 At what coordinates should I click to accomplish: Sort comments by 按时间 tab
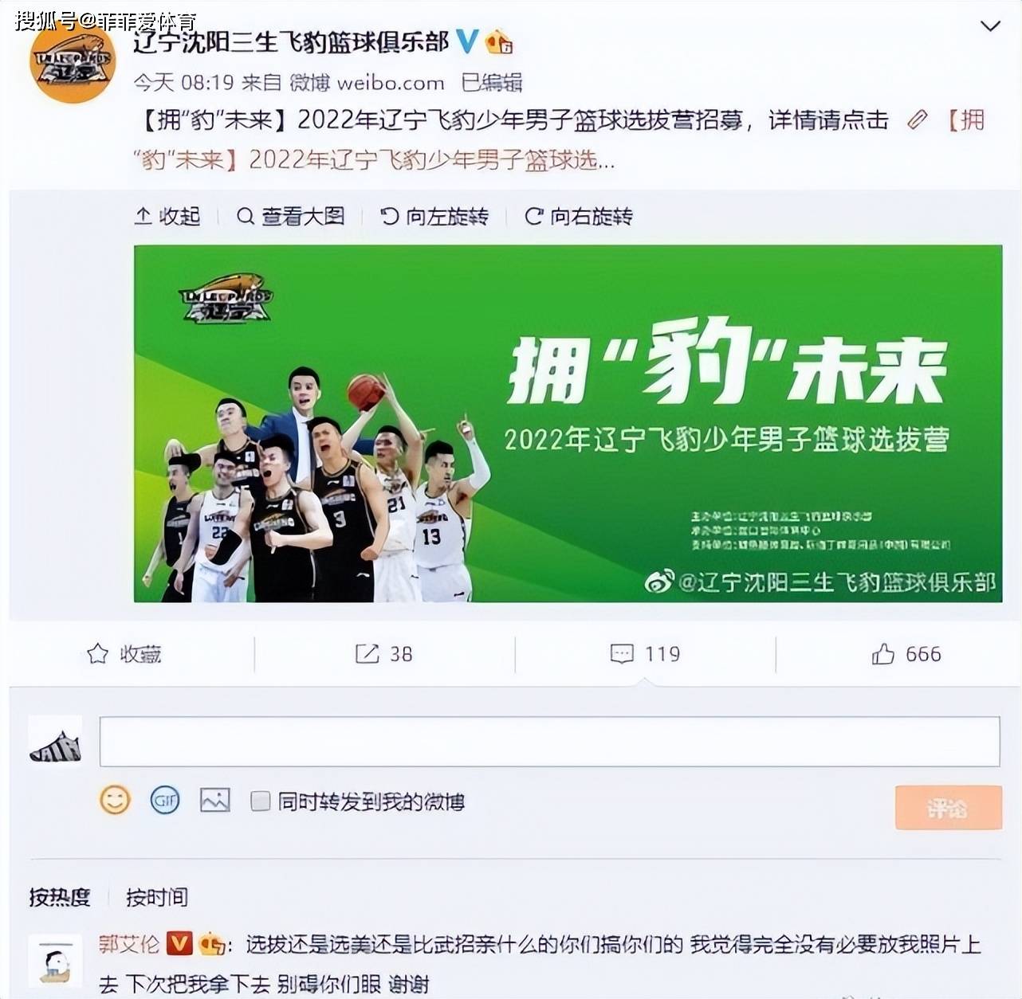click(157, 898)
